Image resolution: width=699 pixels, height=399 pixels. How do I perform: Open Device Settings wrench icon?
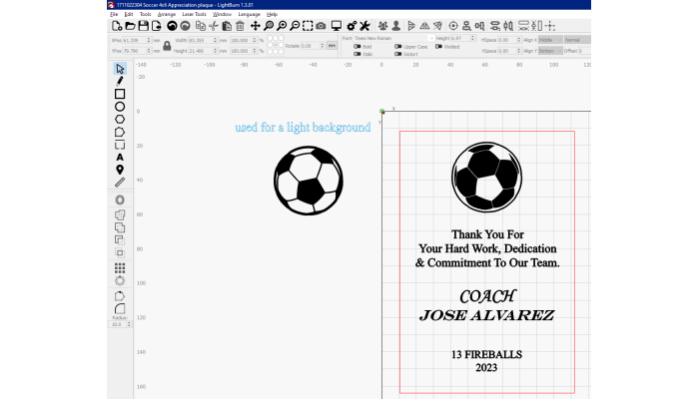364,26
